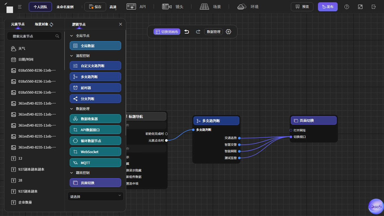Open the 请选择 dropdown
384x216 pixels.
pos(96,196)
